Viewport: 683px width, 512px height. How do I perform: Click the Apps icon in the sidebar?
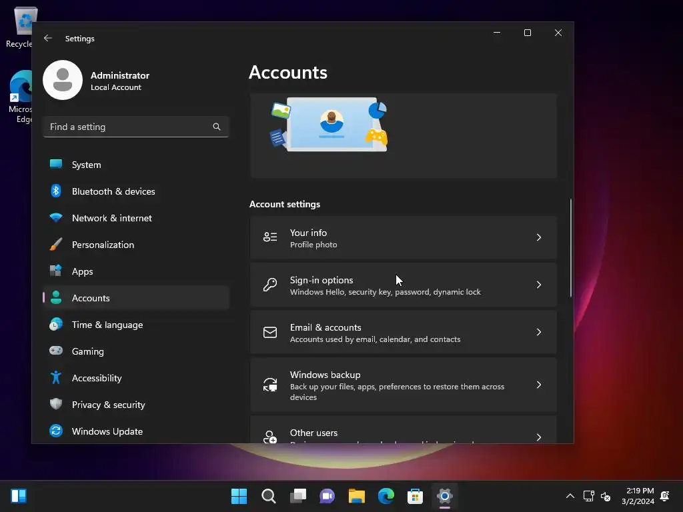point(56,271)
